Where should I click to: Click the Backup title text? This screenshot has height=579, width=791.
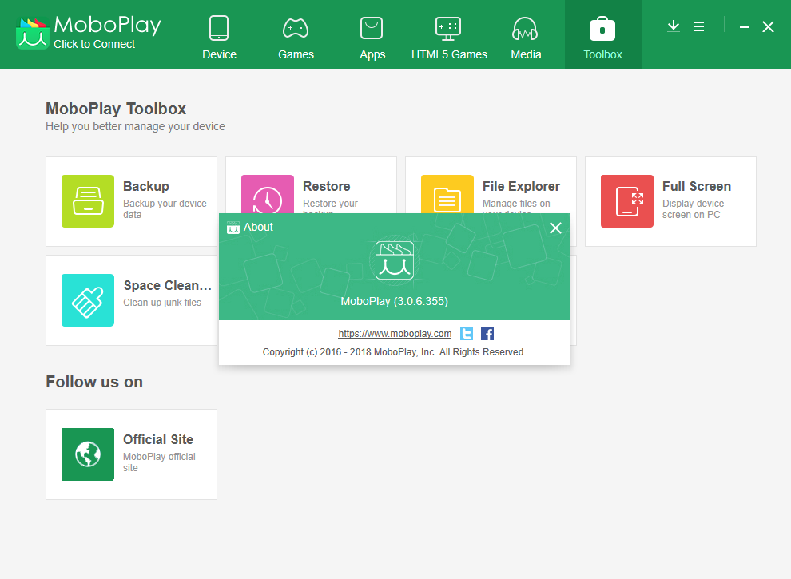[146, 186]
